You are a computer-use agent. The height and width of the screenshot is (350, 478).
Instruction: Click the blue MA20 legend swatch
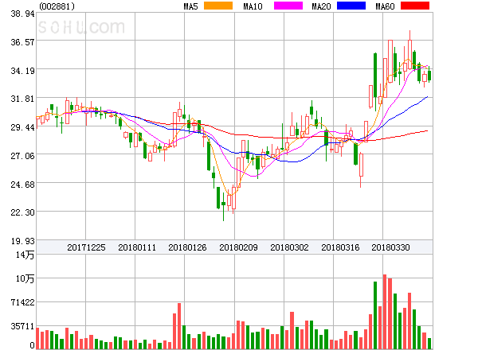pyautogui.click(x=351, y=6)
